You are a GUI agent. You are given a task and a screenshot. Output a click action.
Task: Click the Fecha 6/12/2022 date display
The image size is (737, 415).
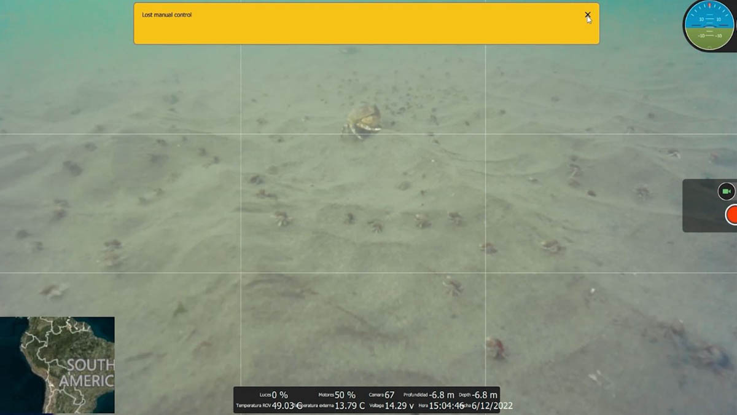(490, 406)
